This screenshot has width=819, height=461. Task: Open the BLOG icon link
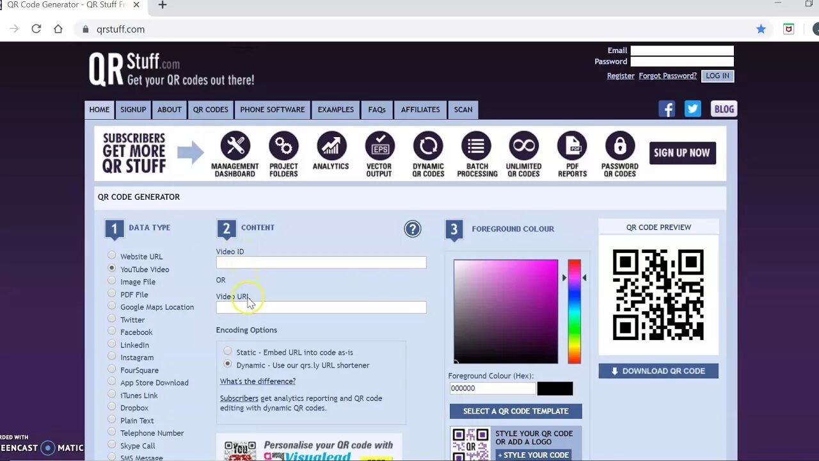coord(724,109)
